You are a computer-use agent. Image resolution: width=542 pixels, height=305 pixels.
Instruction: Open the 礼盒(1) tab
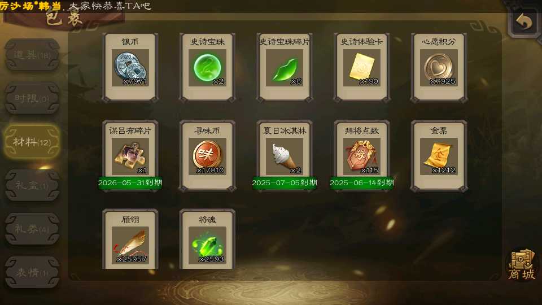click(x=32, y=185)
